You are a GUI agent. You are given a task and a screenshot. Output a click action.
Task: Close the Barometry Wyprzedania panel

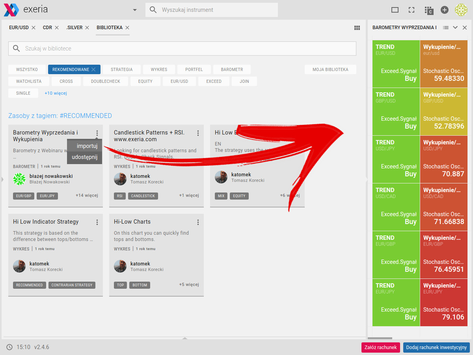pyautogui.click(x=465, y=28)
